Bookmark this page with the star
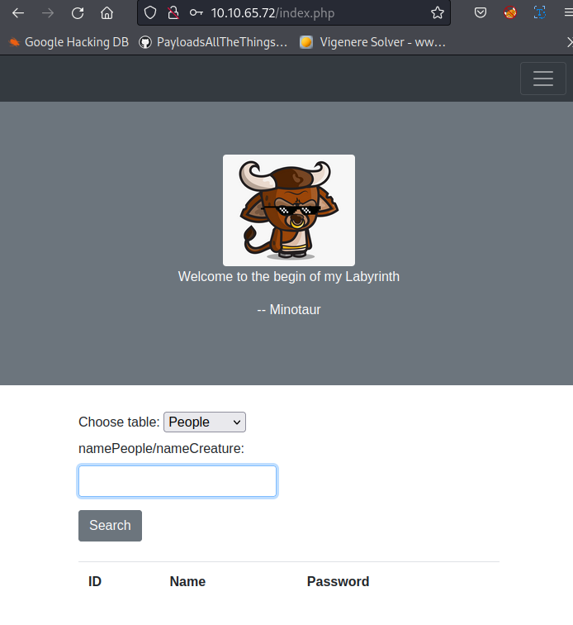573x625 pixels. (x=437, y=13)
